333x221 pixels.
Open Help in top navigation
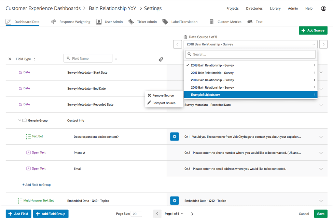pos(309,9)
